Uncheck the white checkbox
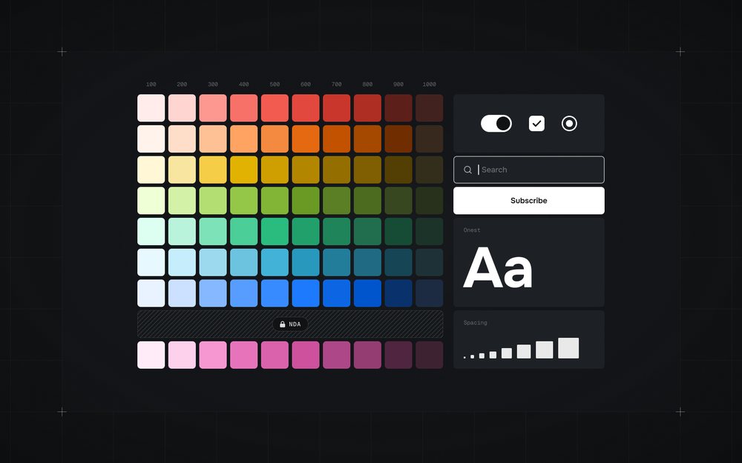 tap(536, 123)
